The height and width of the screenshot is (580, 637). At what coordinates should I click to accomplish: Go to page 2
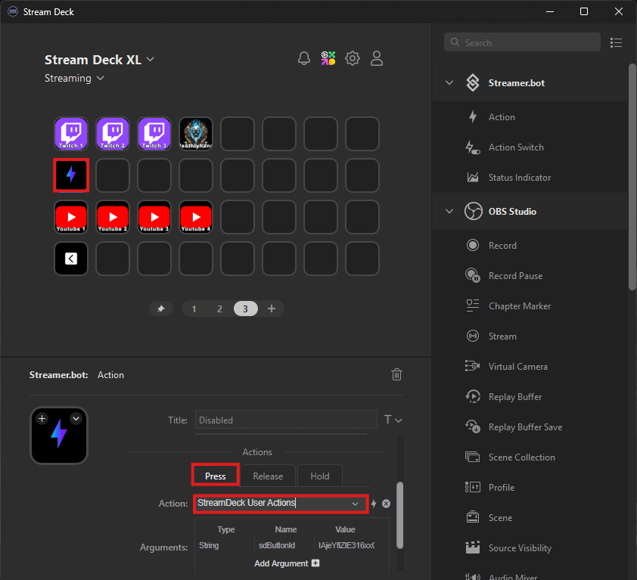tap(219, 309)
